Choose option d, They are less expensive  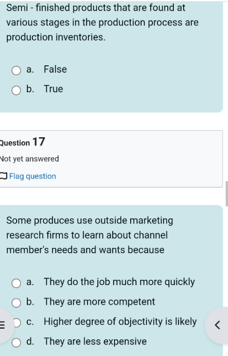(x=16, y=343)
